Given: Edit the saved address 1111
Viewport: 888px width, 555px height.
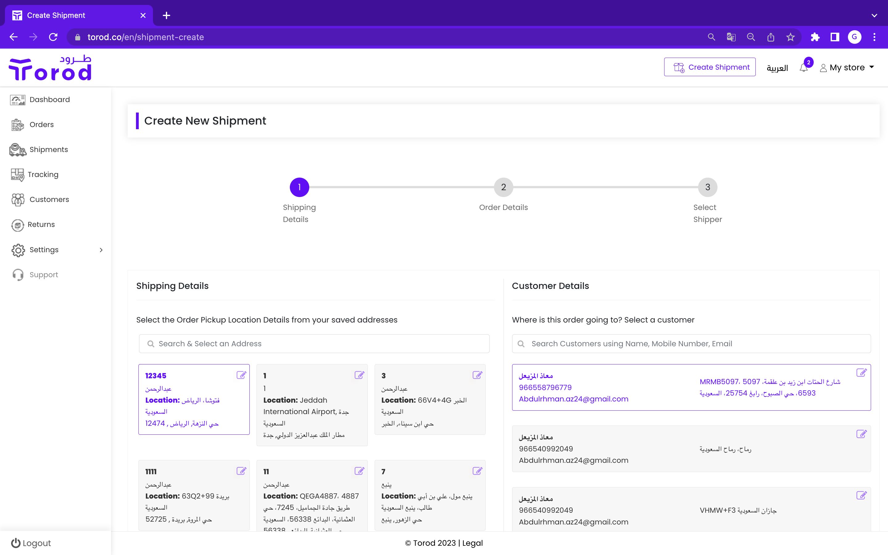Looking at the screenshot, I should click(241, 471).
